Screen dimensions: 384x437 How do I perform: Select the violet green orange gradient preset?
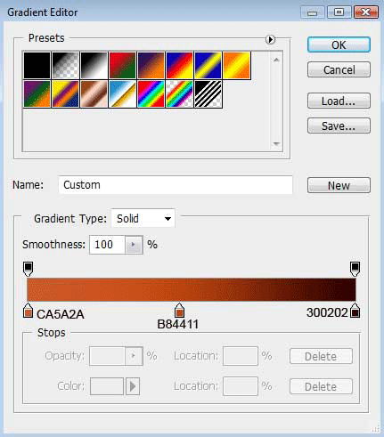37,93
